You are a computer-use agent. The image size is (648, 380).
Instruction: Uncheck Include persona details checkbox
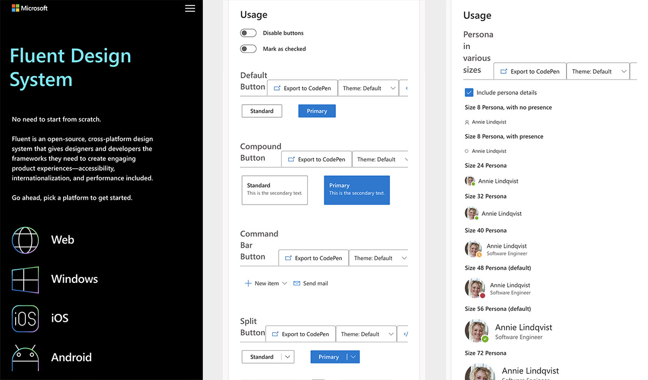(x=469, y=92)
